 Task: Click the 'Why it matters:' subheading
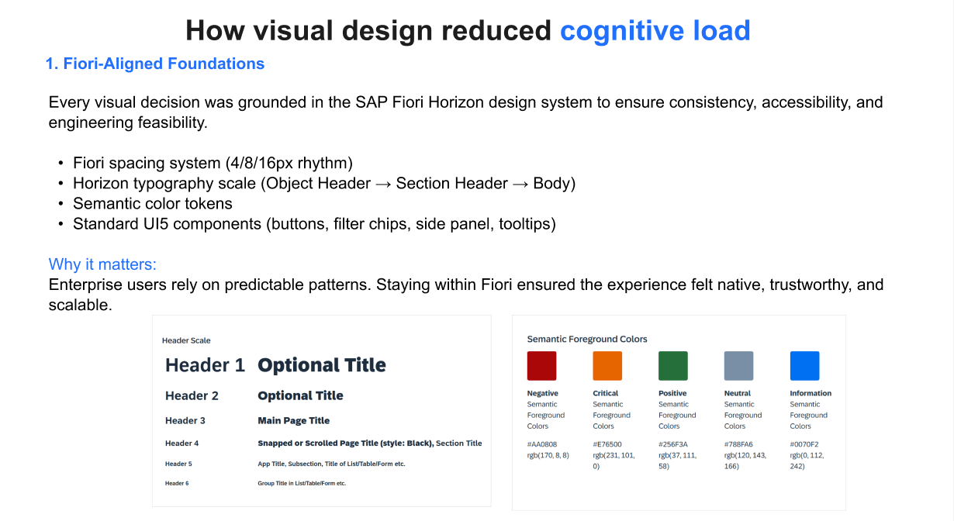pyautogui.click(x=103, y=264)
